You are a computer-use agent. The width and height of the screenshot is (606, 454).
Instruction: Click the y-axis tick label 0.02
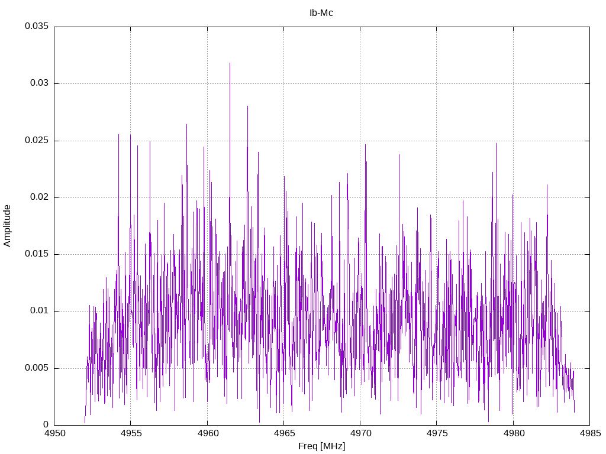pyautogui.click(x=40, y=197)
